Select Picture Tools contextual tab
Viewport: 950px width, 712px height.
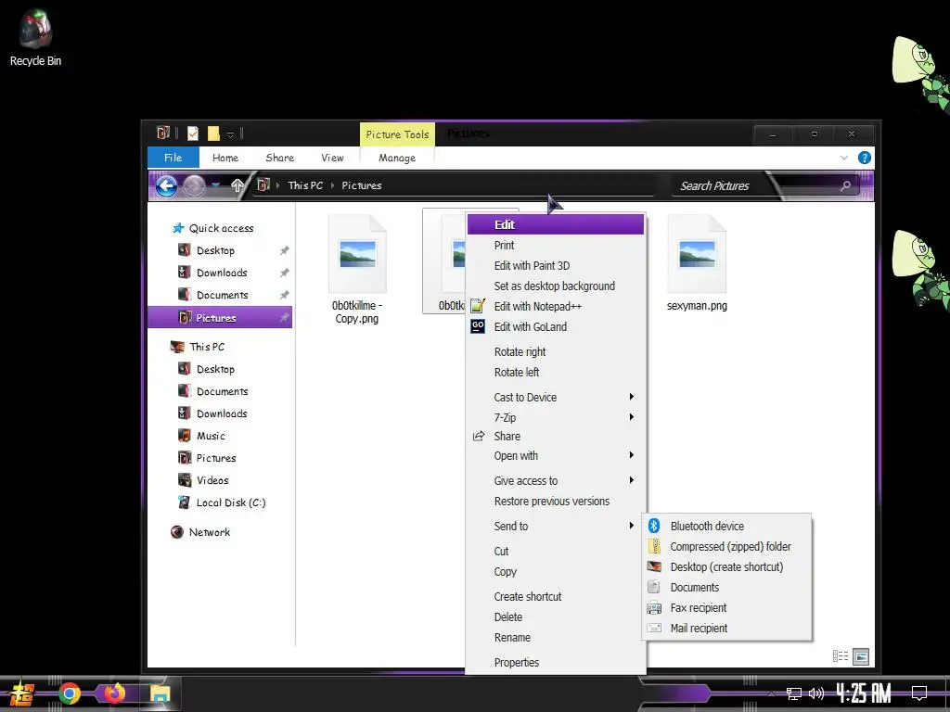397,134
